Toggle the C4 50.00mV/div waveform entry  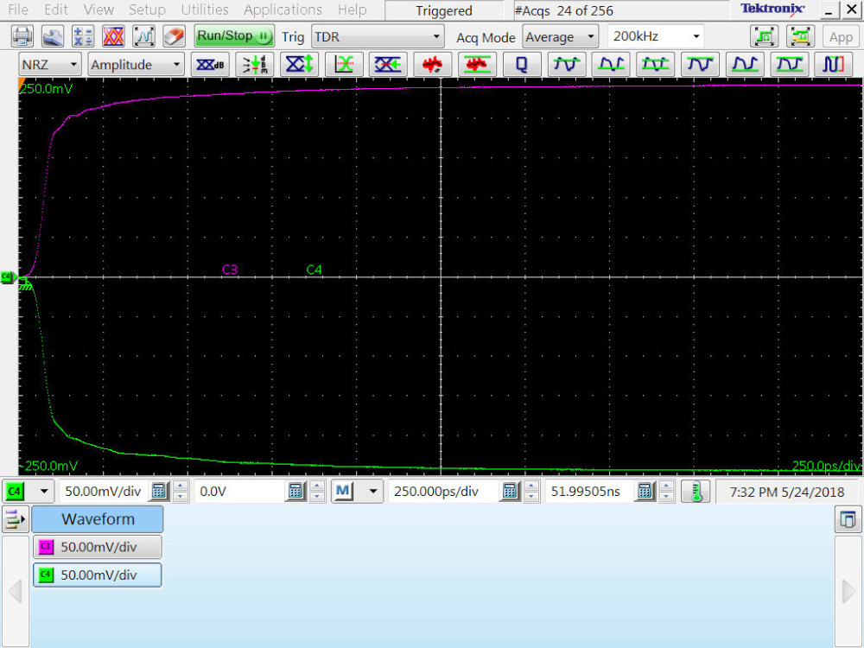[98, 575]
